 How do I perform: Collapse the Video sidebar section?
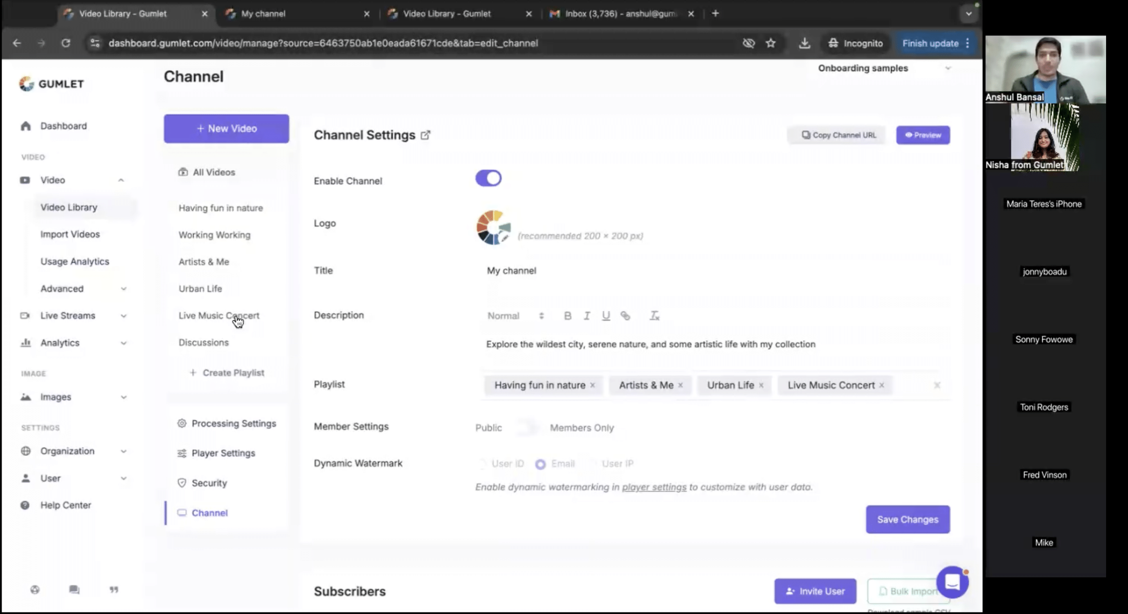click(x=121, y=180)
